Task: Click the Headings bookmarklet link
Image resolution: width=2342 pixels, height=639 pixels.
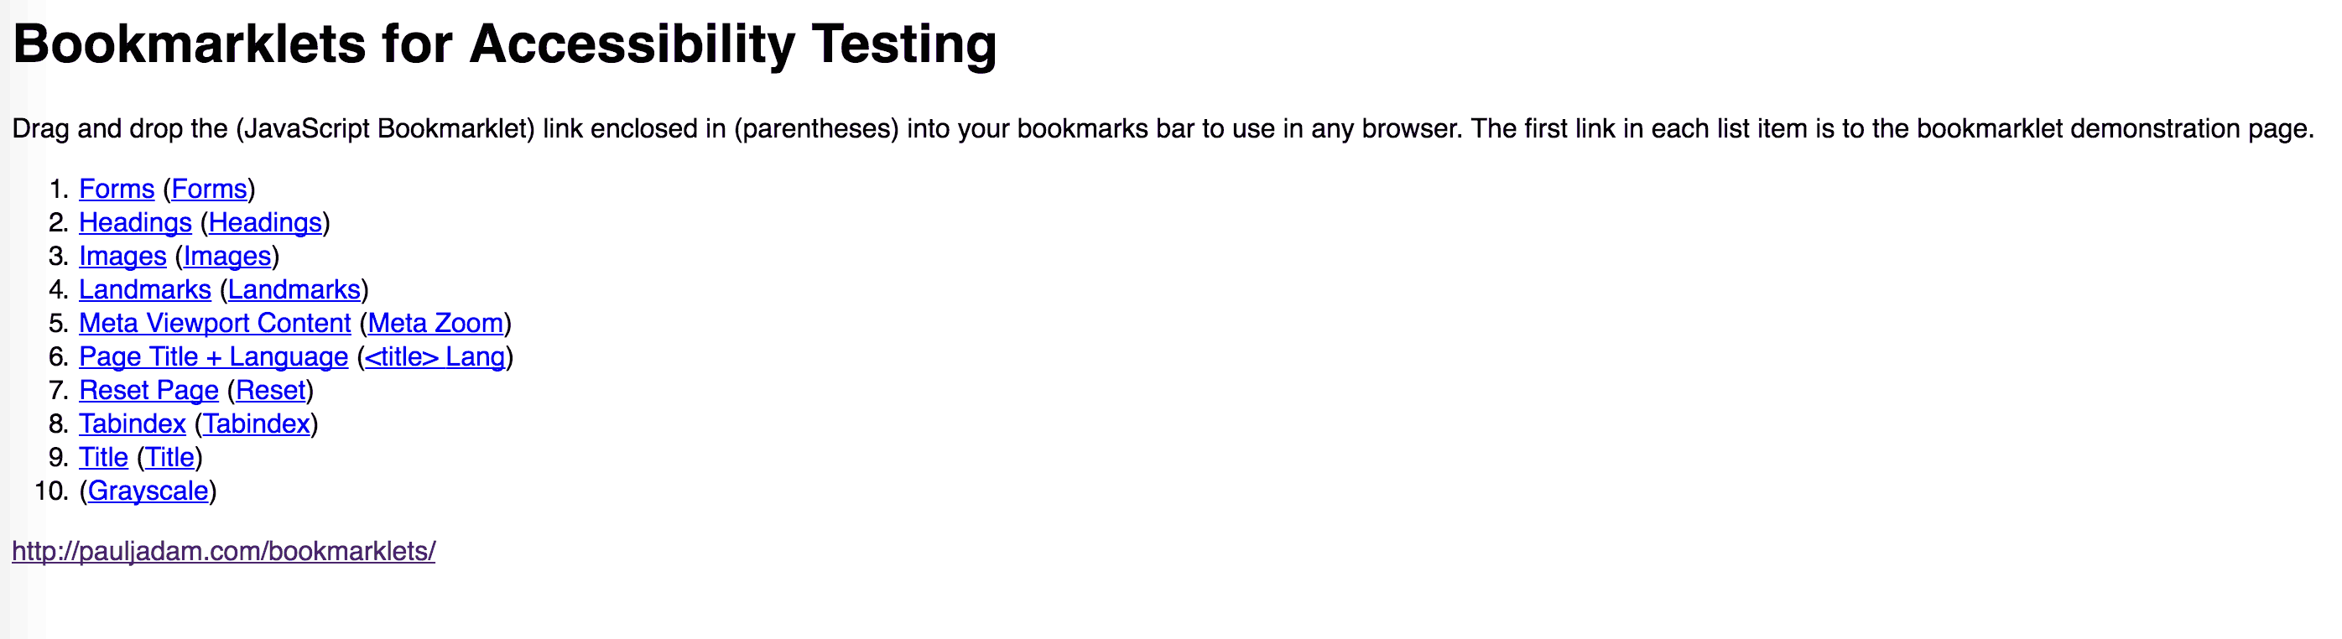Action: (265, 223)
